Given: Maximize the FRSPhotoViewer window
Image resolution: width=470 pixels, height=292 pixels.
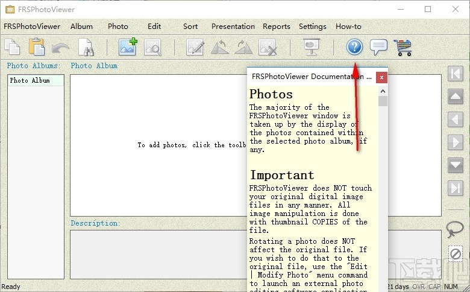Looking at the screenshot, I should (428, 9).
